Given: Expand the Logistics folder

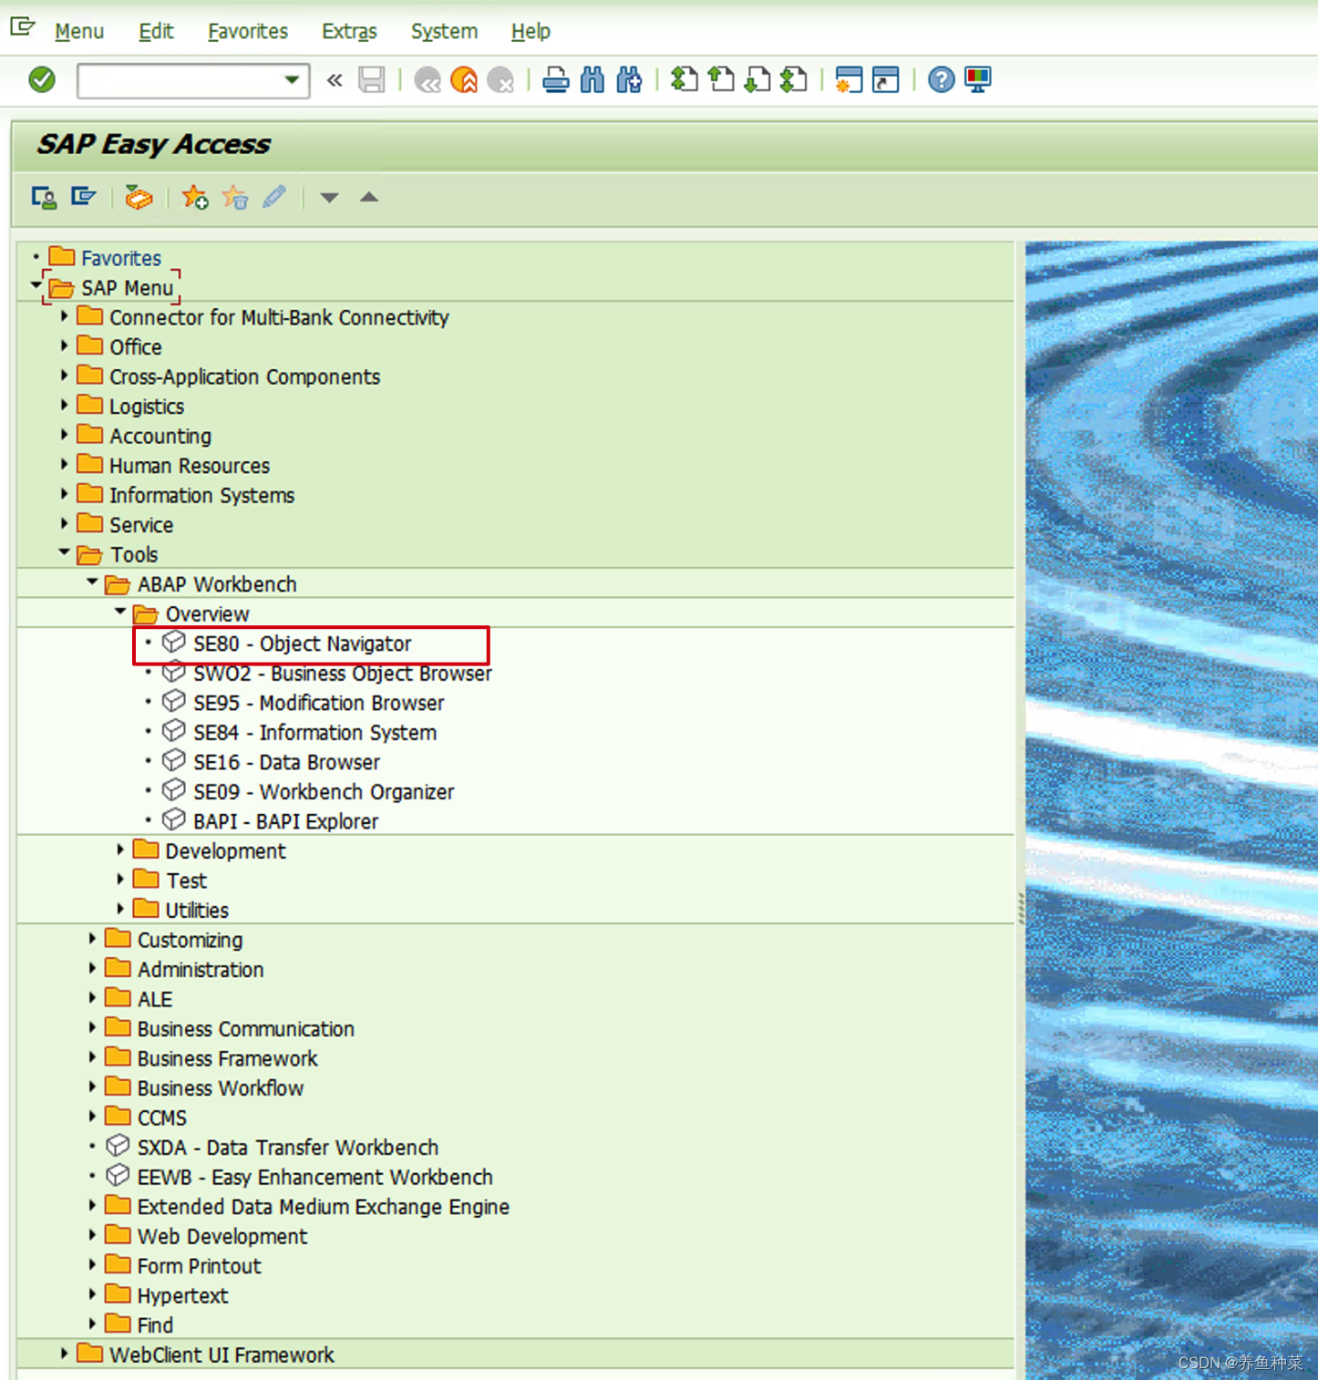Looking at the screenshot, I should [64, 405].
